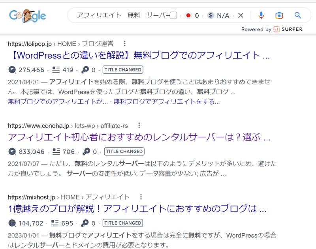
Task: Submit search with magnifier icon
Action: 298,15
